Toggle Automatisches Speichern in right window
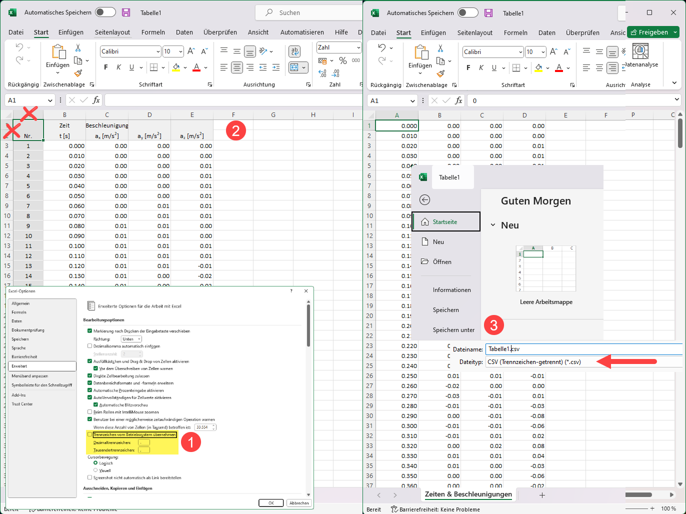Viewport: 686px width, 514px height. [467, 12]
